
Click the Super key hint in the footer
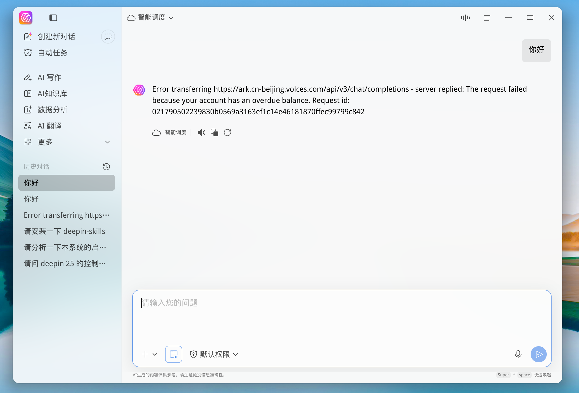click(503, 375)
